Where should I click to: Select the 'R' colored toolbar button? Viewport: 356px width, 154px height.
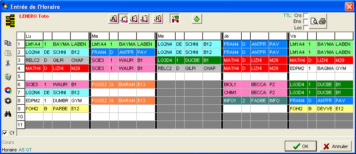click(x=158, y=19)
